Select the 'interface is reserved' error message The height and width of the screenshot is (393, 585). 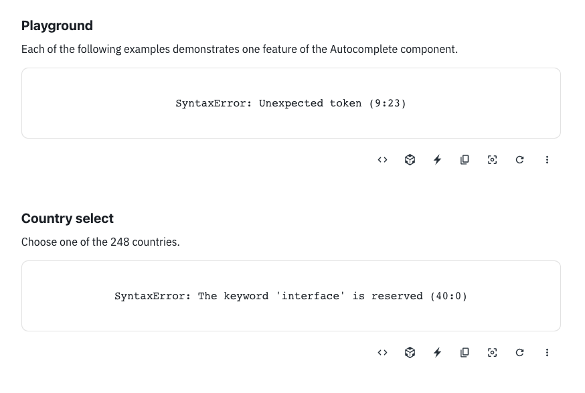(x=290, y=296)
